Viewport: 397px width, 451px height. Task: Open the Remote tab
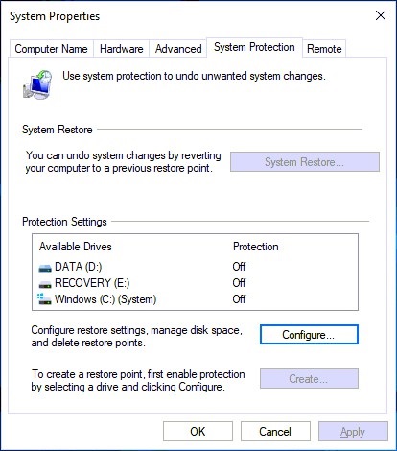point(324,49)
